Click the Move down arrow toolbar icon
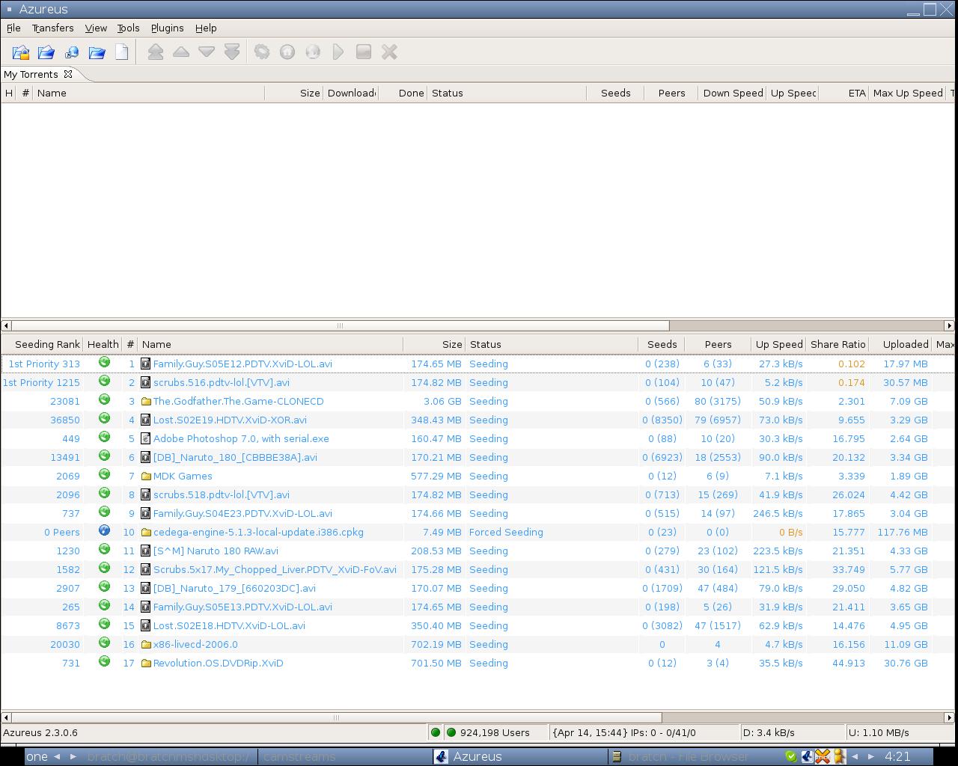The height and width of the screenshot is (766, 958). point(207,52)
